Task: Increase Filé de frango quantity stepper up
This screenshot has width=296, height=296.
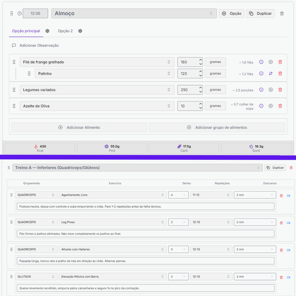Action: point(201,60)
